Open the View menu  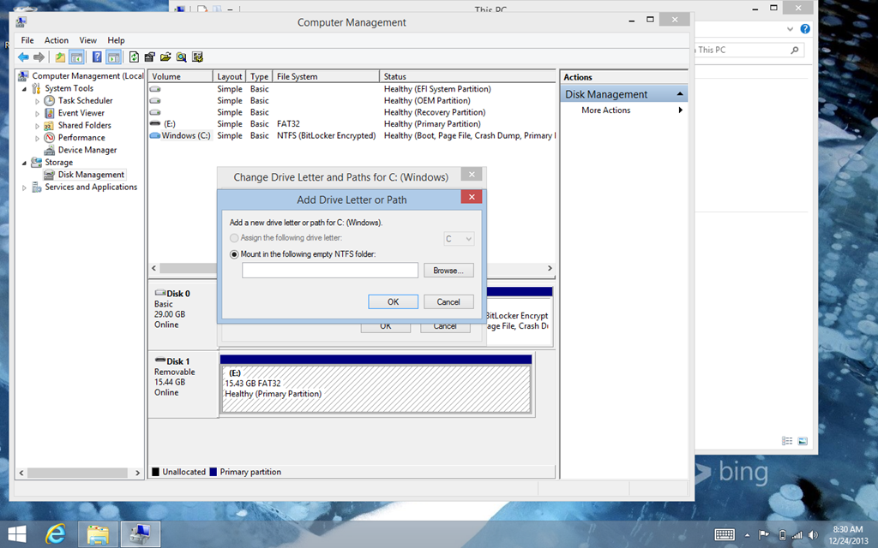87,40
